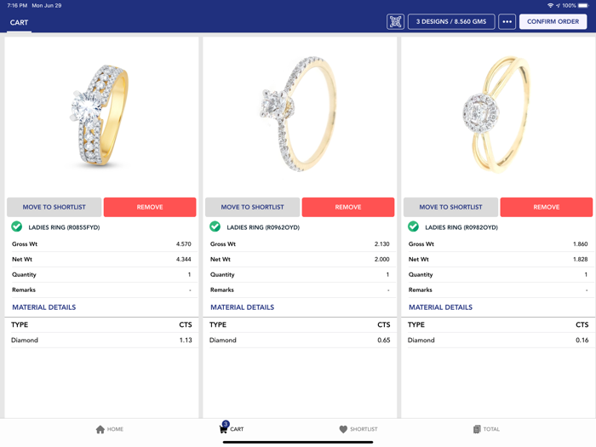The height and width of the screenshot is (447, 596).
Task: Tap the Total document icon
Action: (x=477, y=429)
